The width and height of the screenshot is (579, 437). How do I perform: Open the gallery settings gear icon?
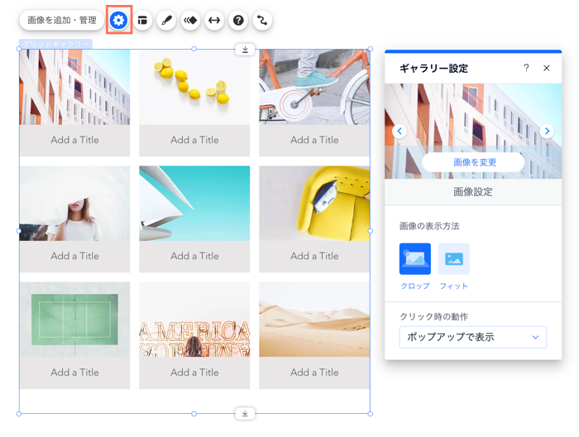point(118,20)
